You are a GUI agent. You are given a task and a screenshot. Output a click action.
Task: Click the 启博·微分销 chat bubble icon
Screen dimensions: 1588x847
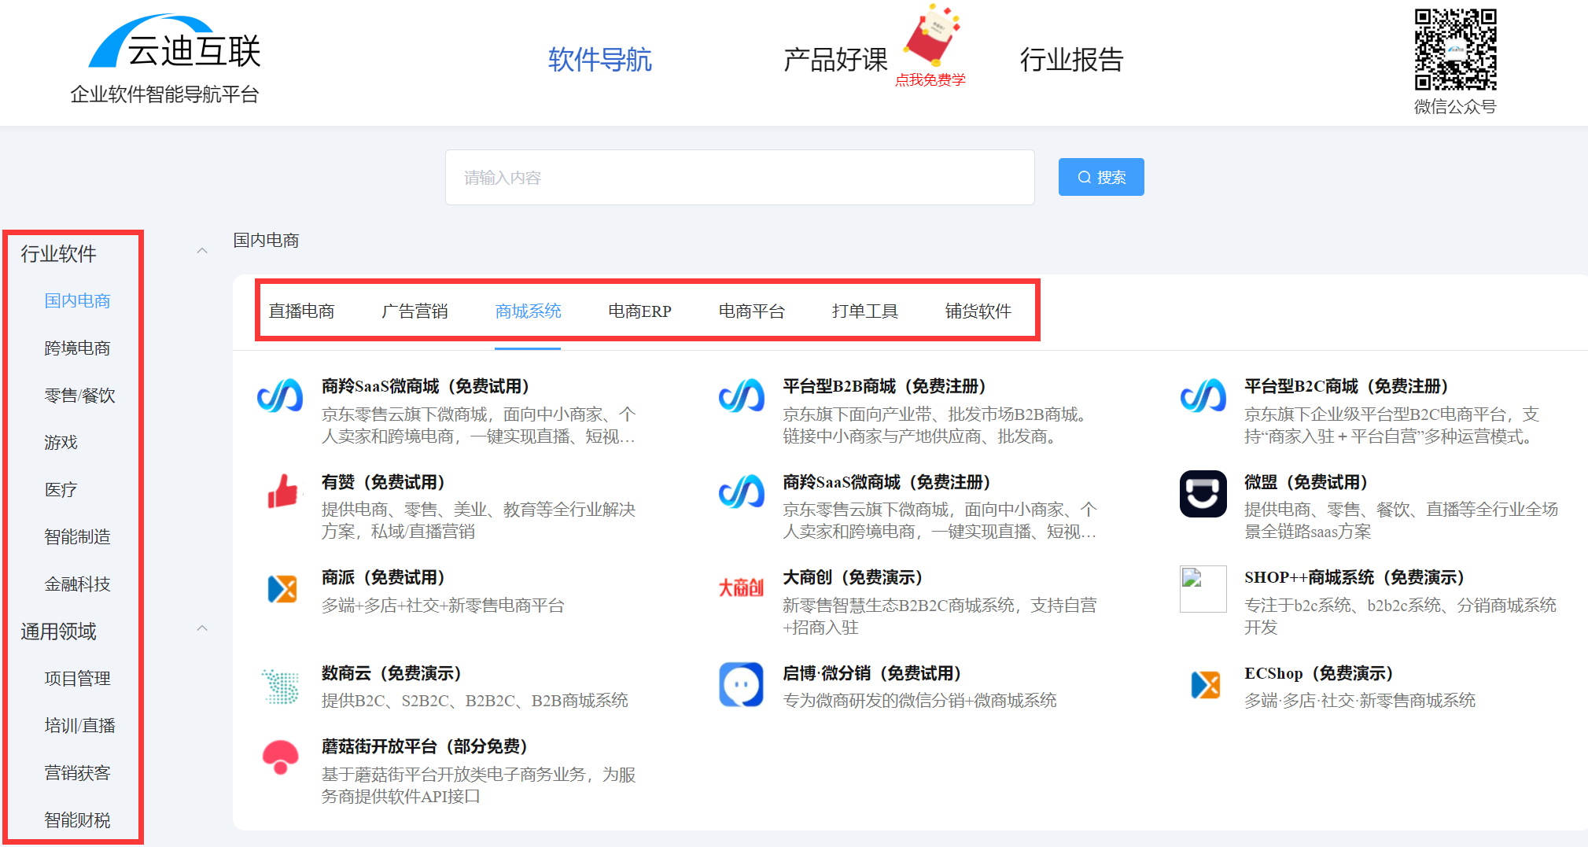[741, 684]
